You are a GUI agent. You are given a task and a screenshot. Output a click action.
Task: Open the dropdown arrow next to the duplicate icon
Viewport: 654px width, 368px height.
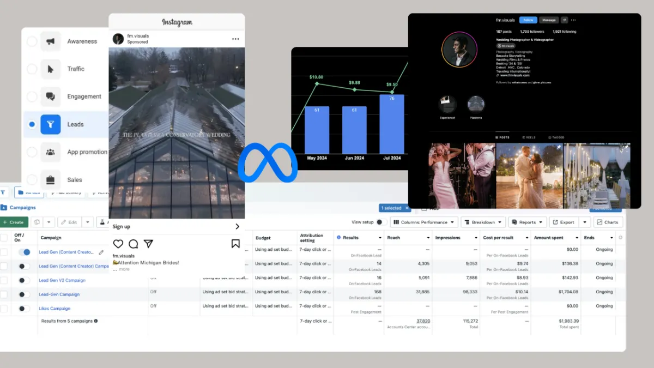pos(49,222)
